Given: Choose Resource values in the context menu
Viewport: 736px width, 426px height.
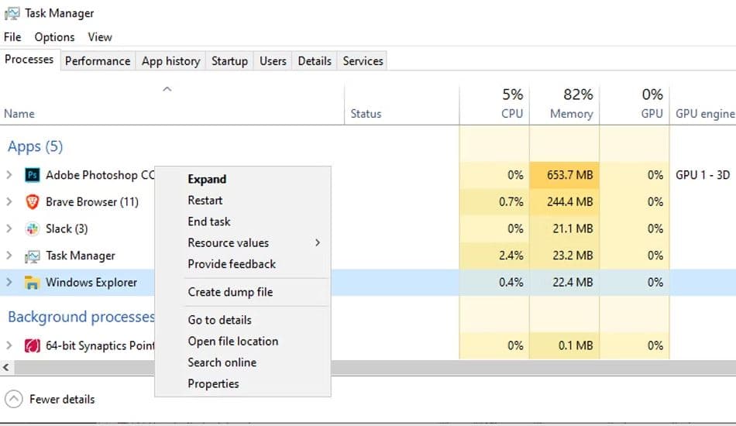Looking at the screenshot, I should (242, 242).
